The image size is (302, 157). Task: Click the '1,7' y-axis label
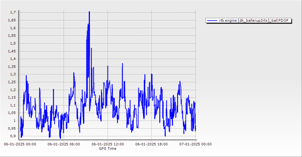coord(13,12)
